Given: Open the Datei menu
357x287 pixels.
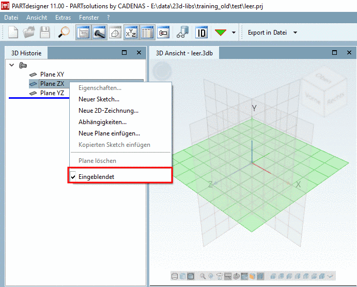Looking at the screenshot, I should coord(11,18).
